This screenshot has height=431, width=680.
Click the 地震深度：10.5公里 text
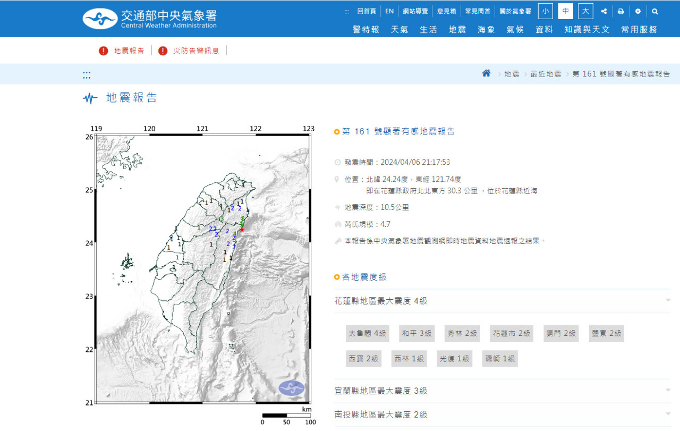[x=377, y=207]
